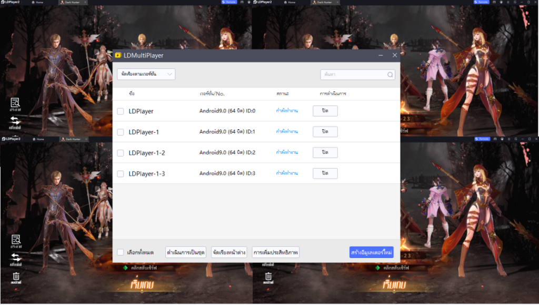Click the search field in LDMultiPlayer

pyautogui.click(x=357, y=75)
